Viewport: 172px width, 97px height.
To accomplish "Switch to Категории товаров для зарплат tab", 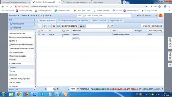I will [73, 20].
